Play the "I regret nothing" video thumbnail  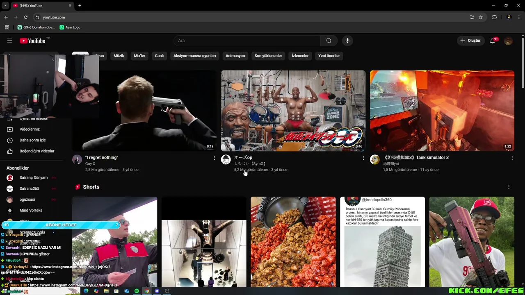coord(144,111)
